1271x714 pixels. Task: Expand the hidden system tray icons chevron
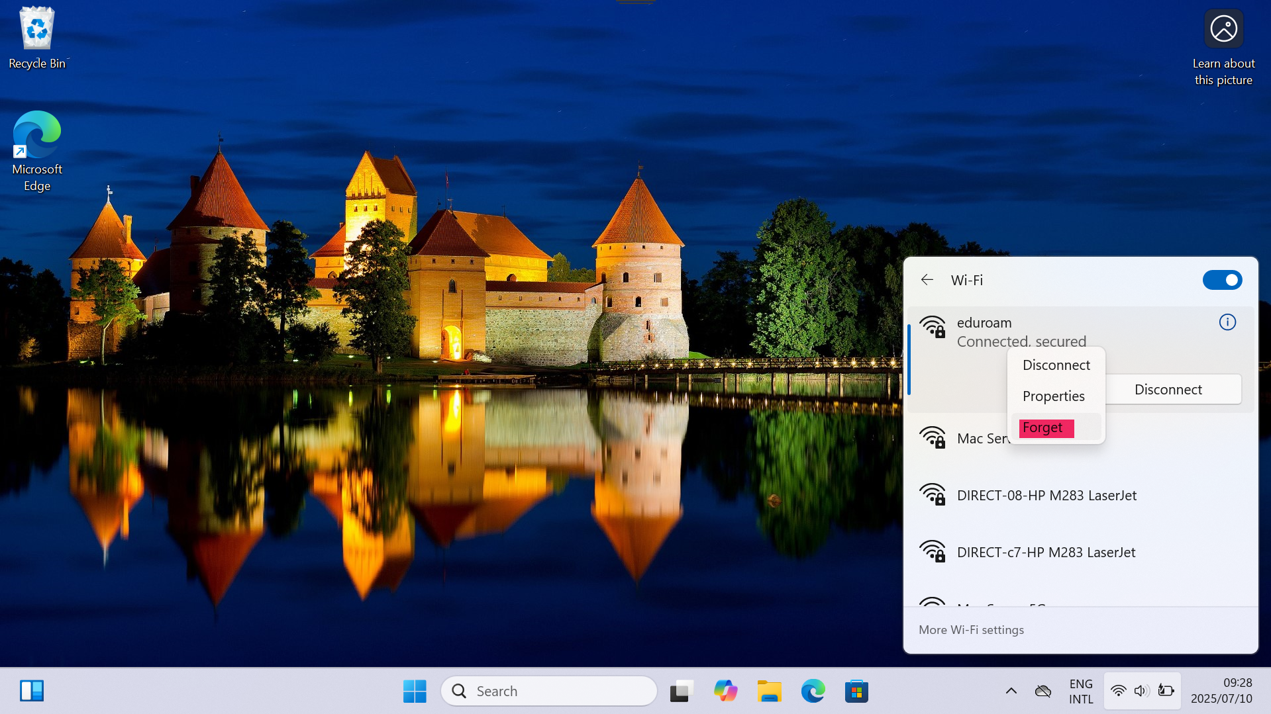tap(1011, 692)
